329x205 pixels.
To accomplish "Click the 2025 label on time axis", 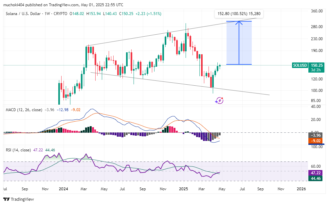I will pos(183,189).
